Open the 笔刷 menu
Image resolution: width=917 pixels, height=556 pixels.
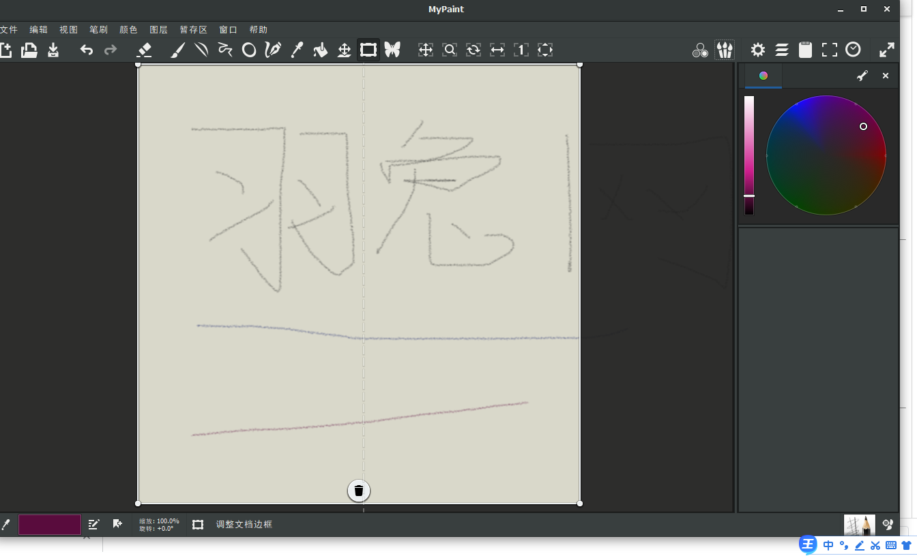click(98, 30)
